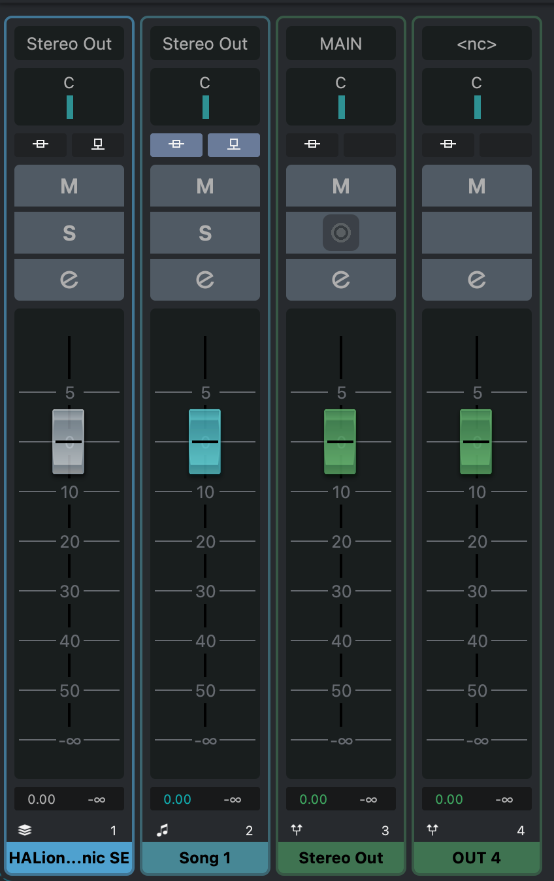This screenshot has width=554, height=881.
Task: Open channel settings for HALion Sonic SE
Action: click(69, 280)
